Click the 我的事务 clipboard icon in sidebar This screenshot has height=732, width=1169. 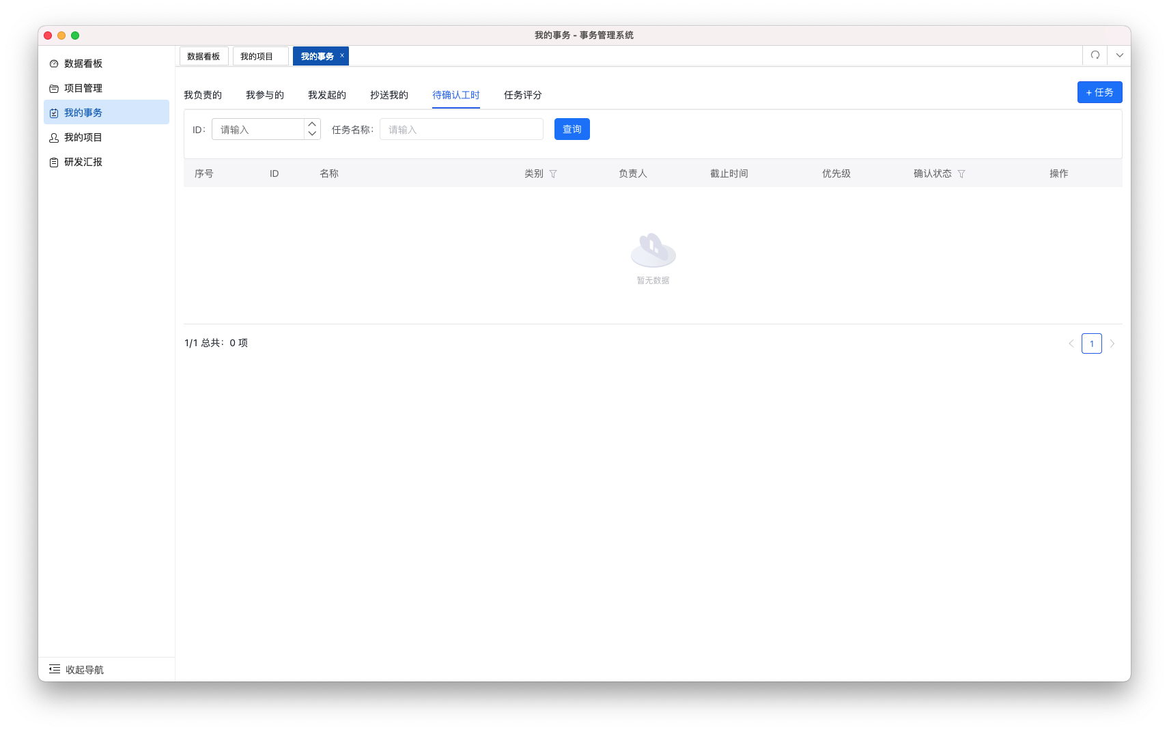54,113
